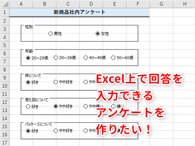Screen dimensions: 195x146
Task: Choose the 50~60歳 age option
Action: (x=113, y=58)
